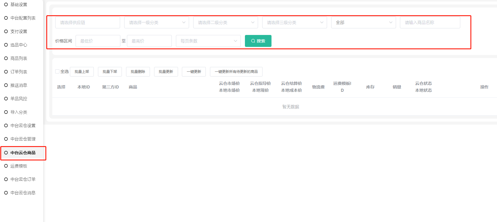
Task: Open the 请选择三级分类 dropdown
Action: point(294,22)
